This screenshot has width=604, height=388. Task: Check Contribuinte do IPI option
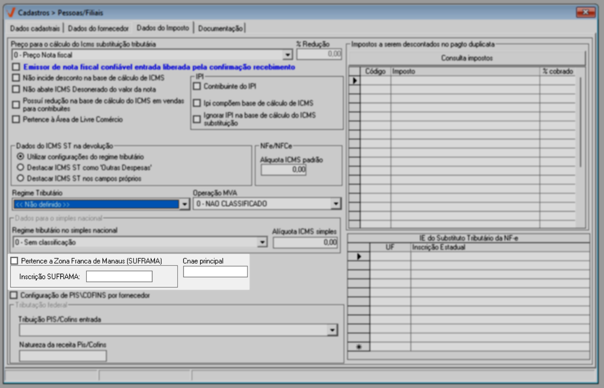[196, 86]
